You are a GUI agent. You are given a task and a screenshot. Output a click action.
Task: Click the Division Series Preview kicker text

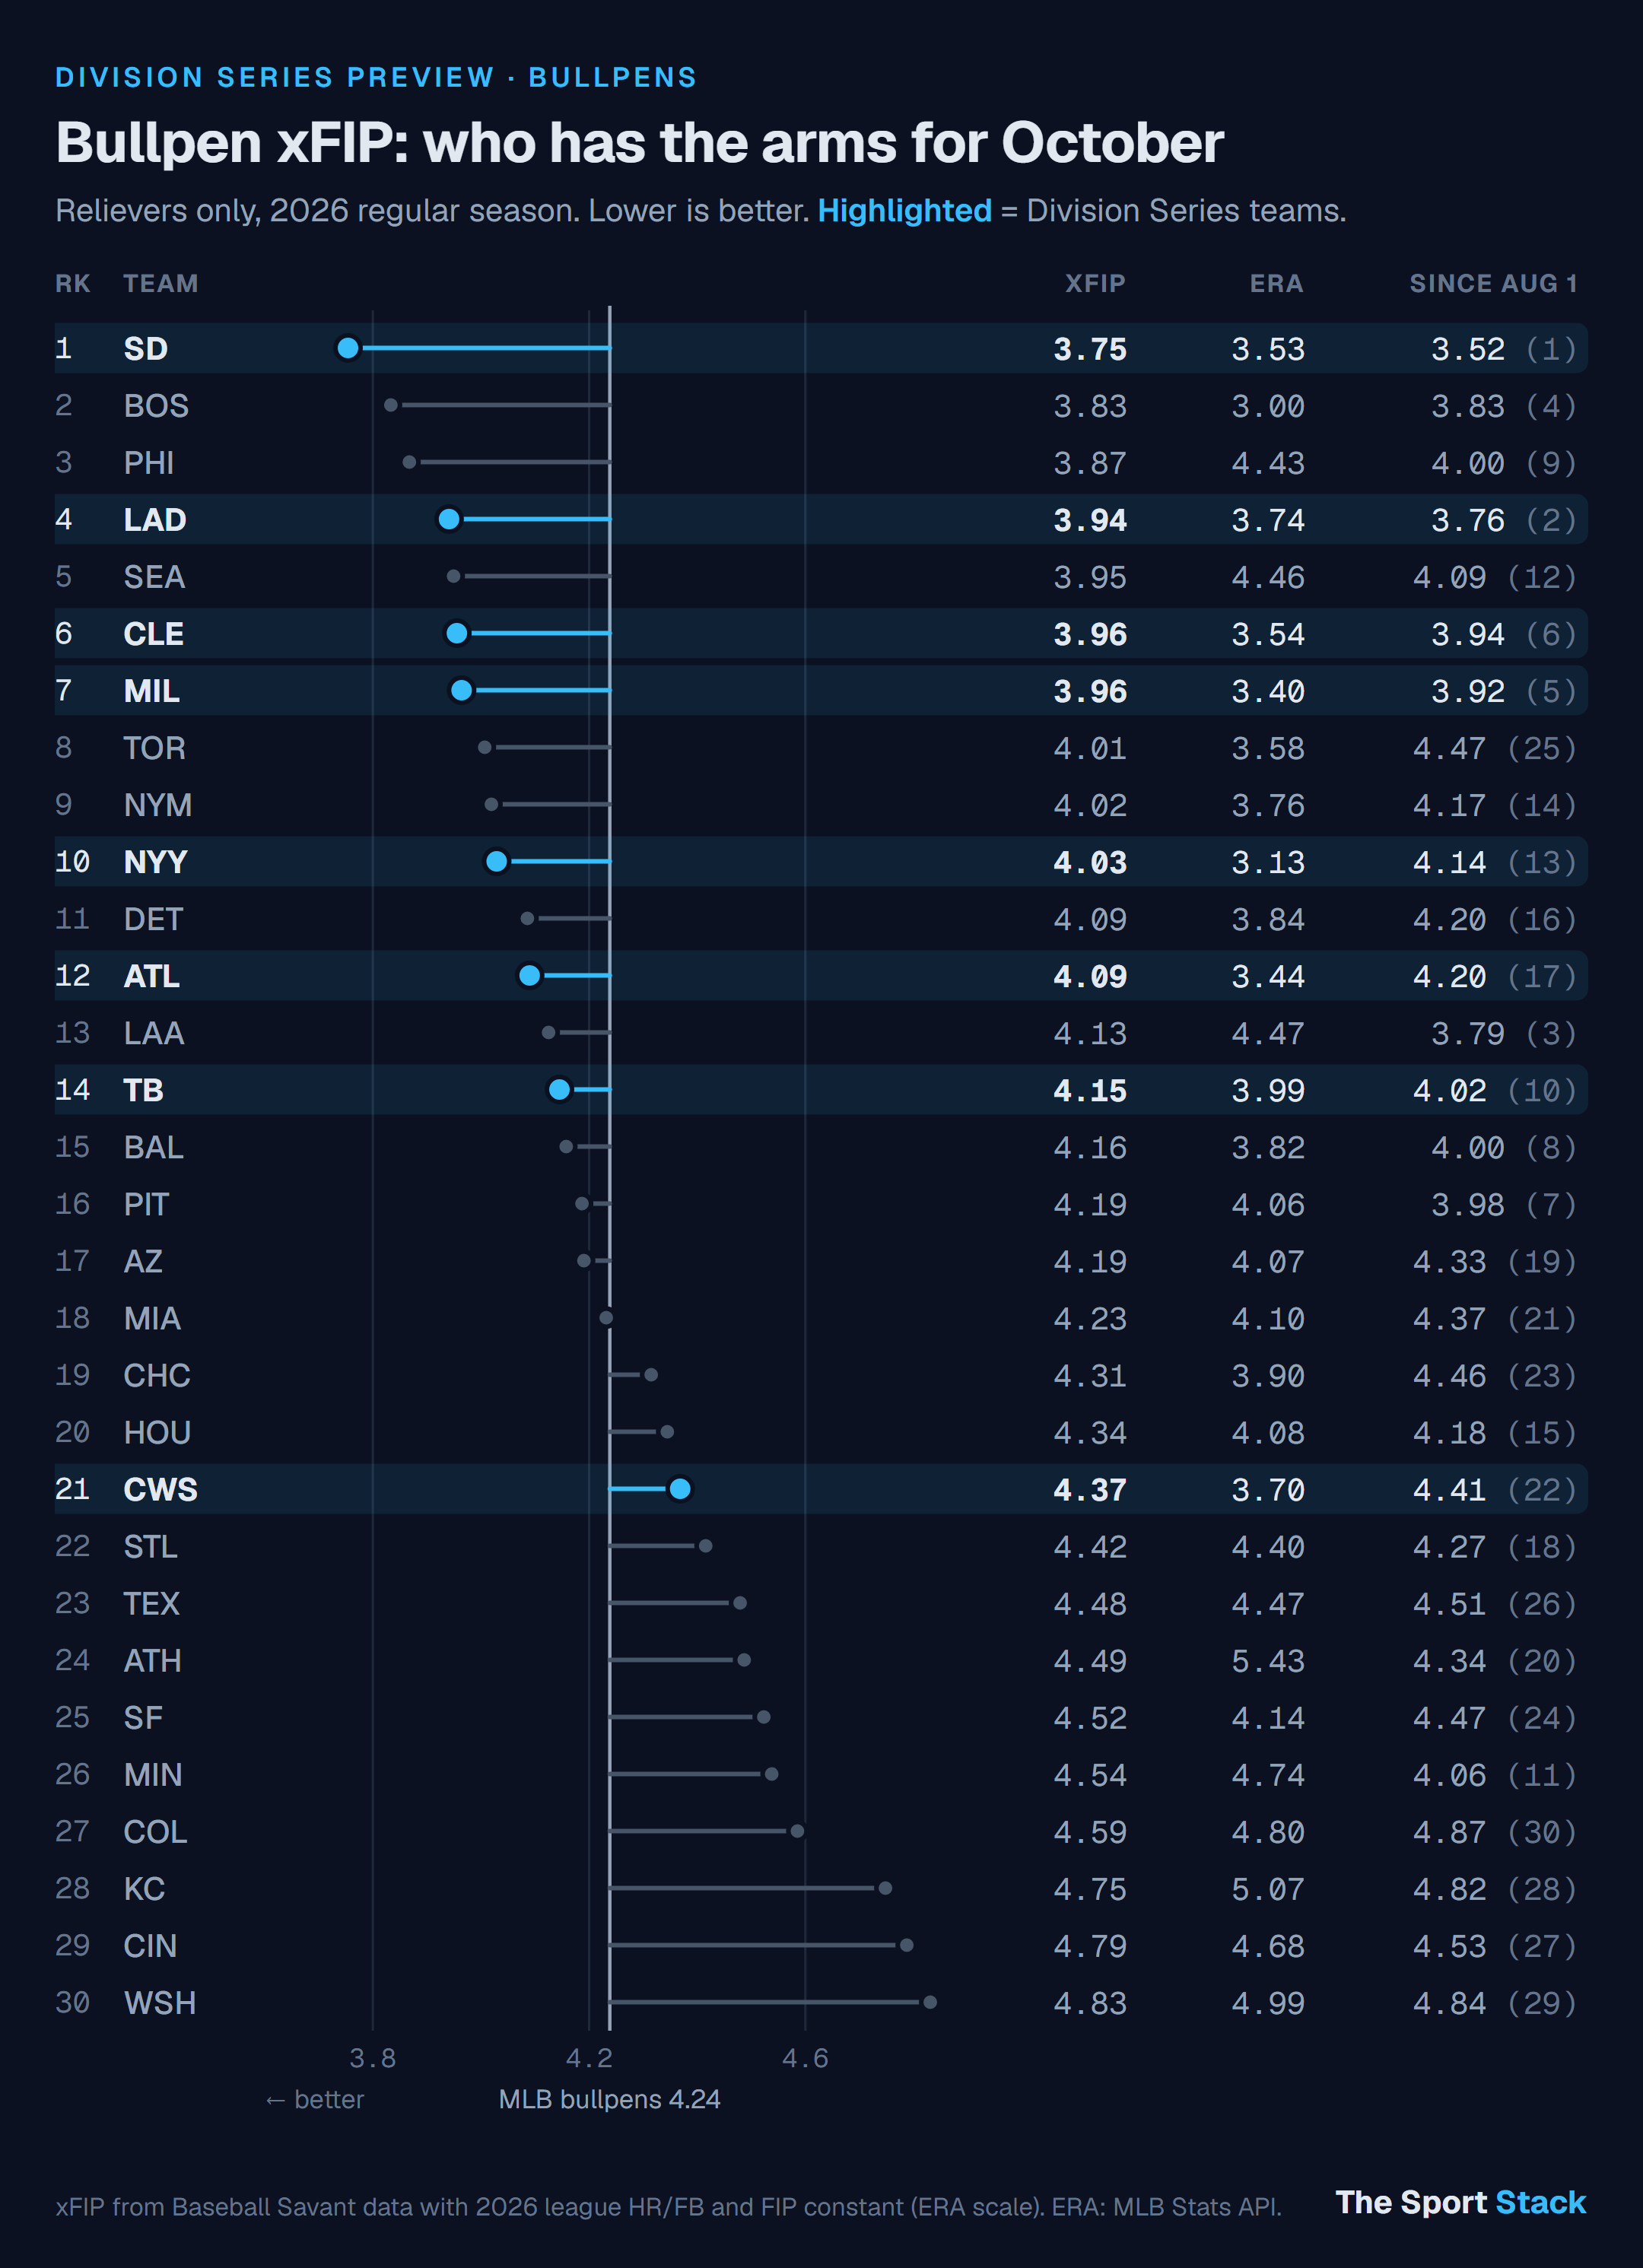(x=376, y=77)
